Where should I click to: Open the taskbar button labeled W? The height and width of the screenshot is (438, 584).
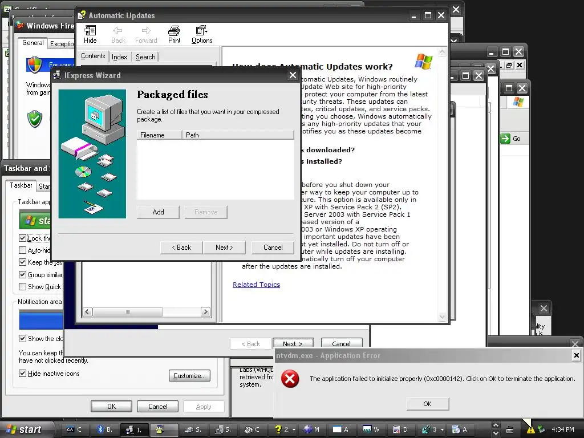(x=371, y=429)
